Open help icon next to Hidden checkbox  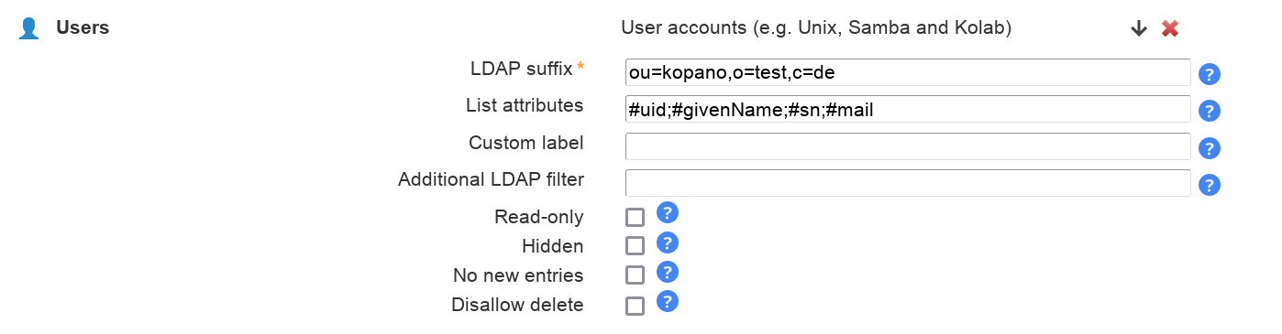tap(668, 242)
